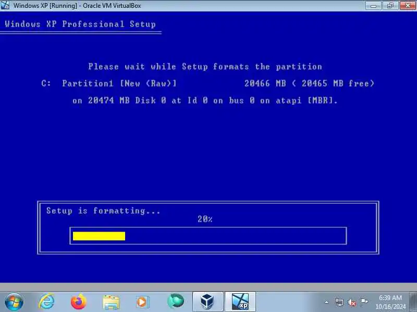Click the VirtualBox window title bar icon
The height and width of the screenshot is (312, 417).
pyautogui.click(x=5, y=5)
